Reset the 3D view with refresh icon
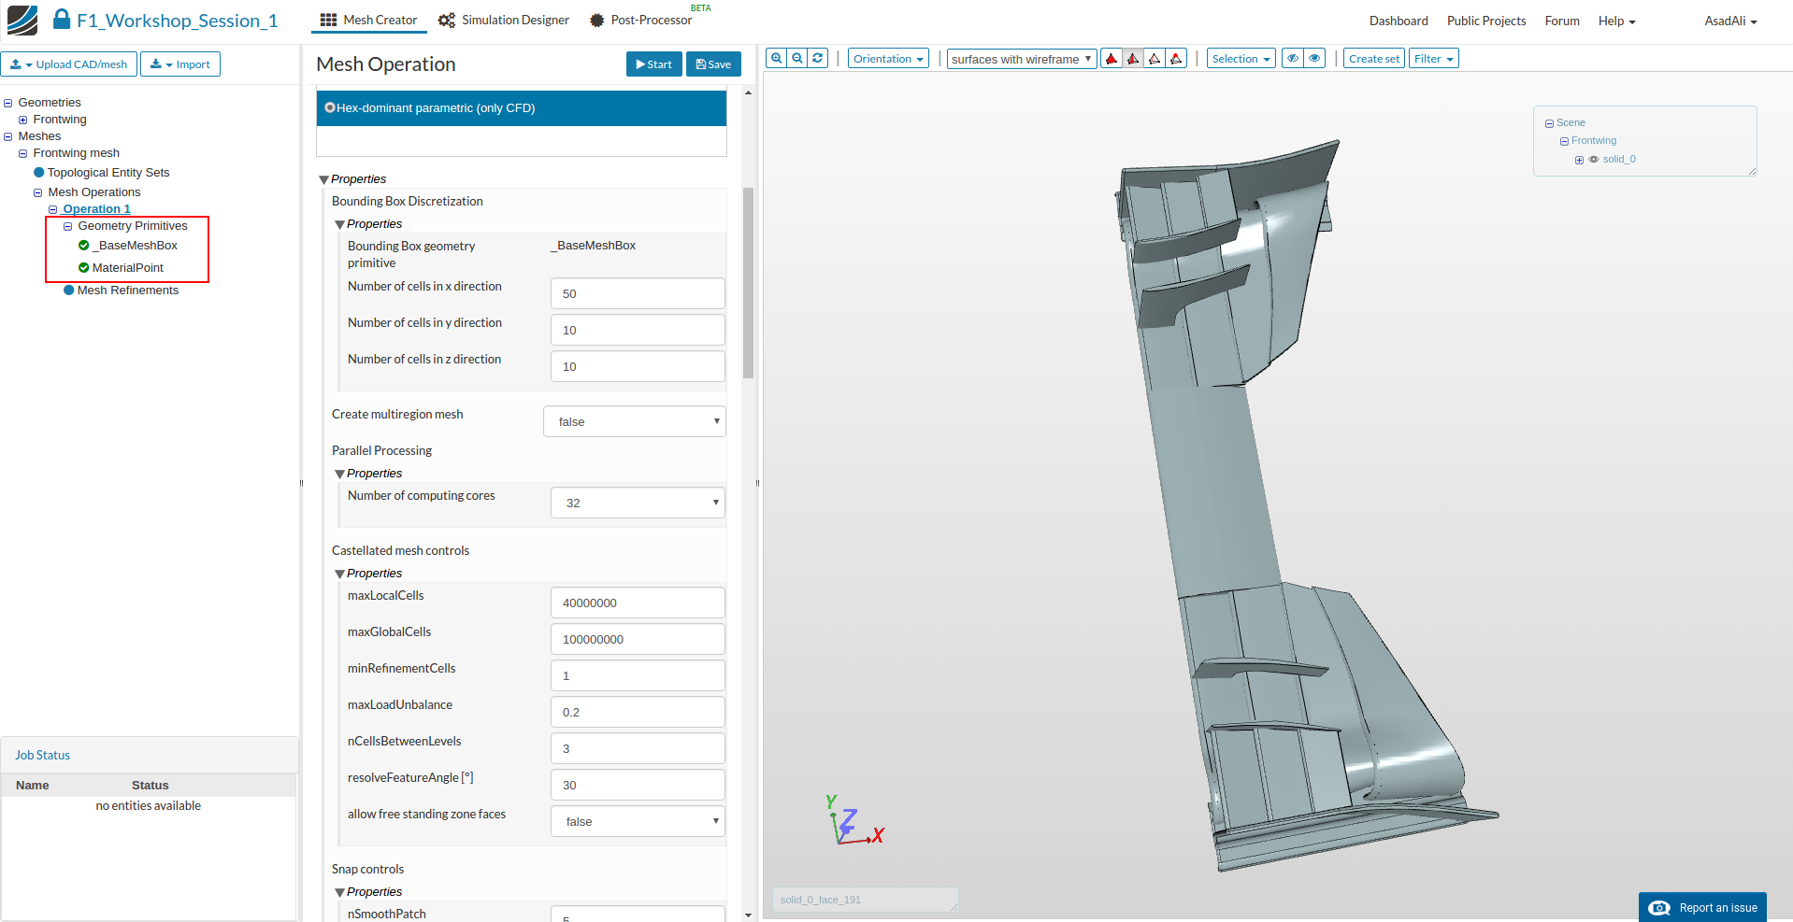 [x=818, y=59]
